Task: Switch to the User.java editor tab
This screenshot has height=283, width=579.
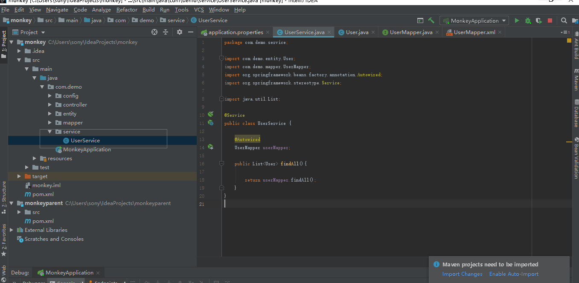Action: 356,32
